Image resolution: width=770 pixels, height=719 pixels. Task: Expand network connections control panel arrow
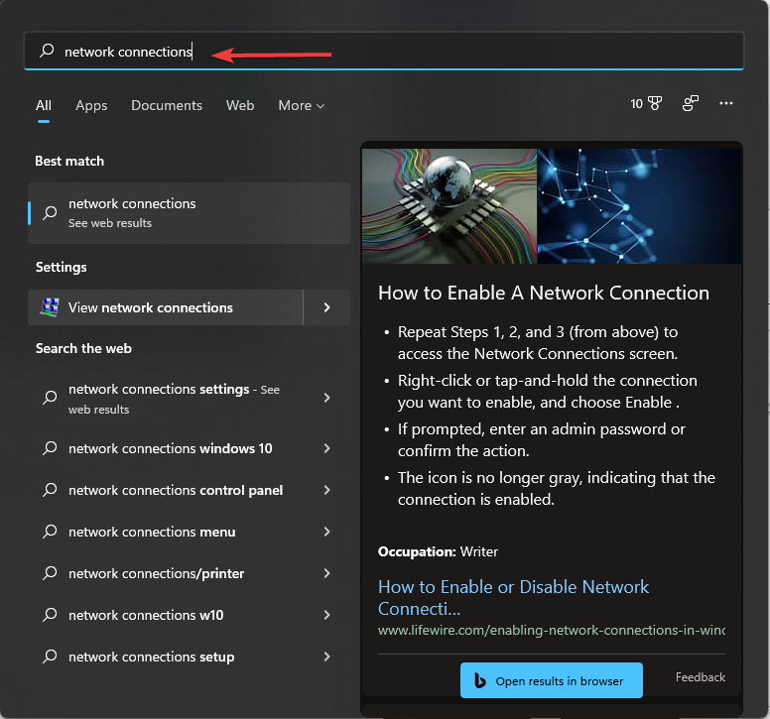(x=326, y=490)
